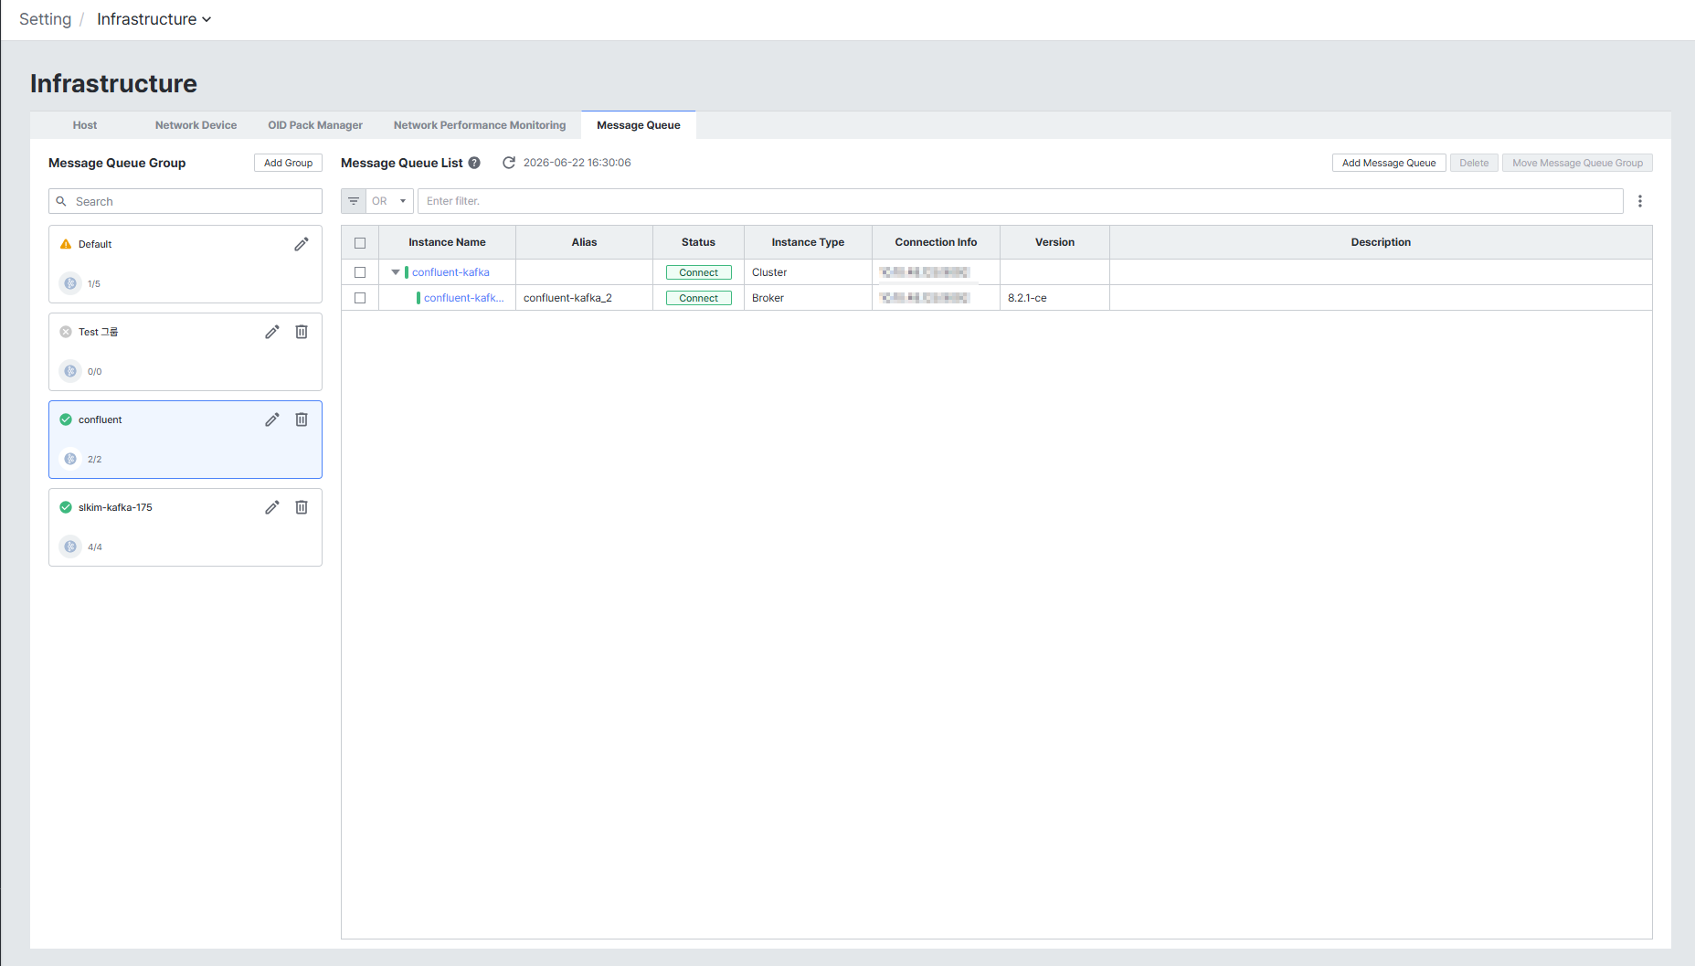Switch to the OID Pack Manager tab

[315, 125]
